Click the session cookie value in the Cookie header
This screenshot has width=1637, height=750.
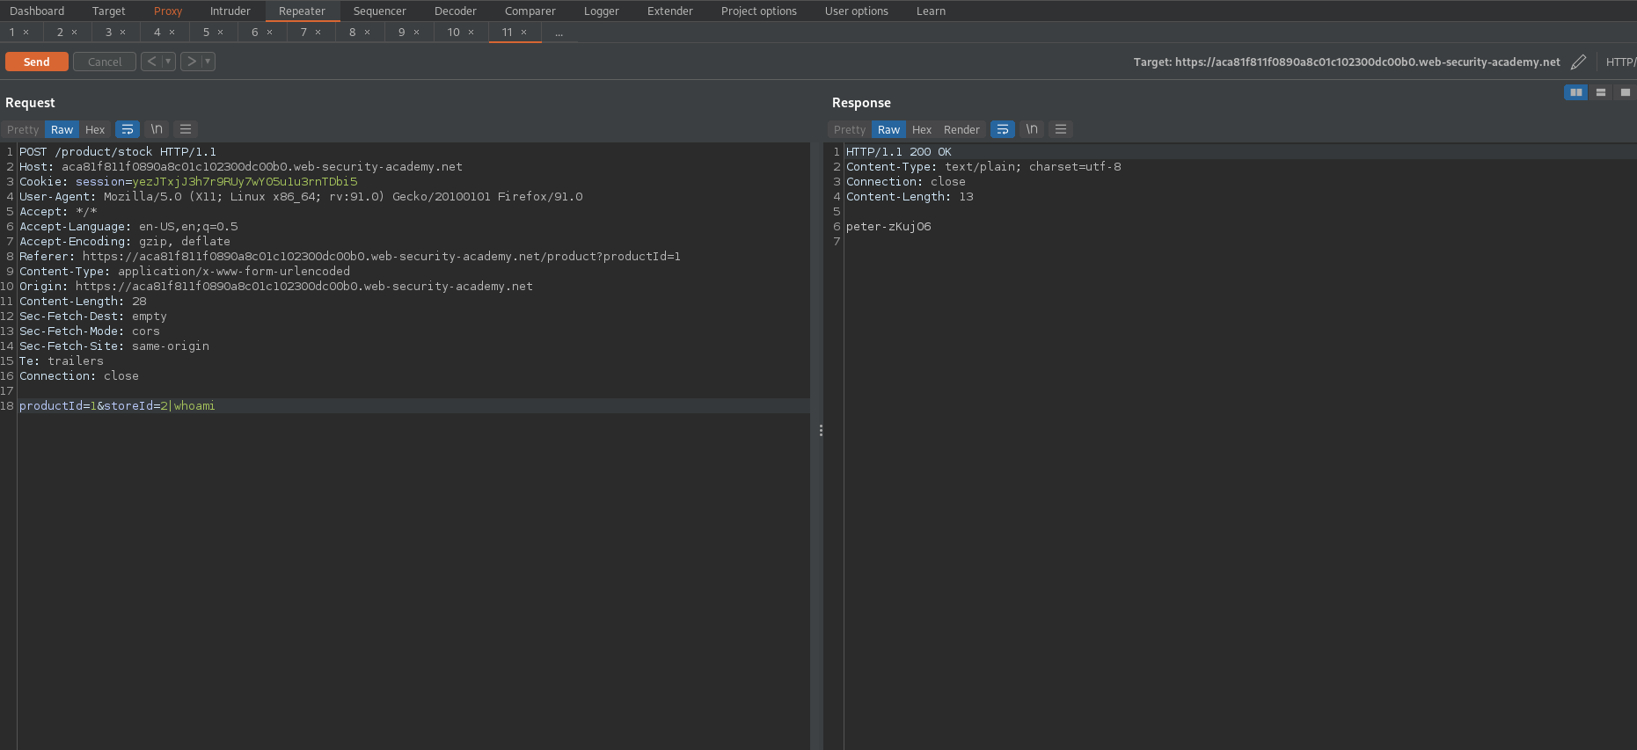[x=245, y=181]
